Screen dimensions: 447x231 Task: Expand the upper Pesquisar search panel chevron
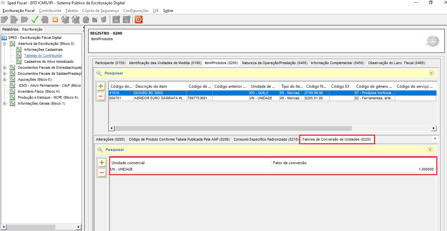432,73
